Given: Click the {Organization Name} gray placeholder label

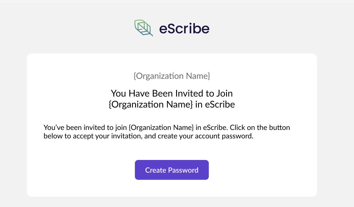Looking at the screenshot, I should 172,76.
